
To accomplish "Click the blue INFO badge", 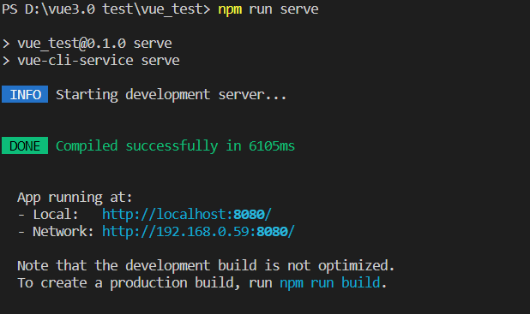I will (25, 94).
